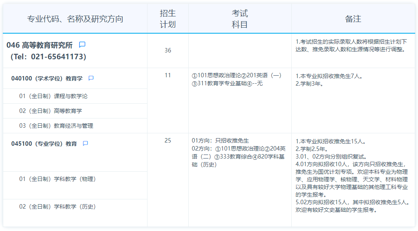Click the Tel: 021-65641173 phone number
Image resolution: width=418 pixels, height=231 pixels.
pyautogui.click(x=48, y=57)
